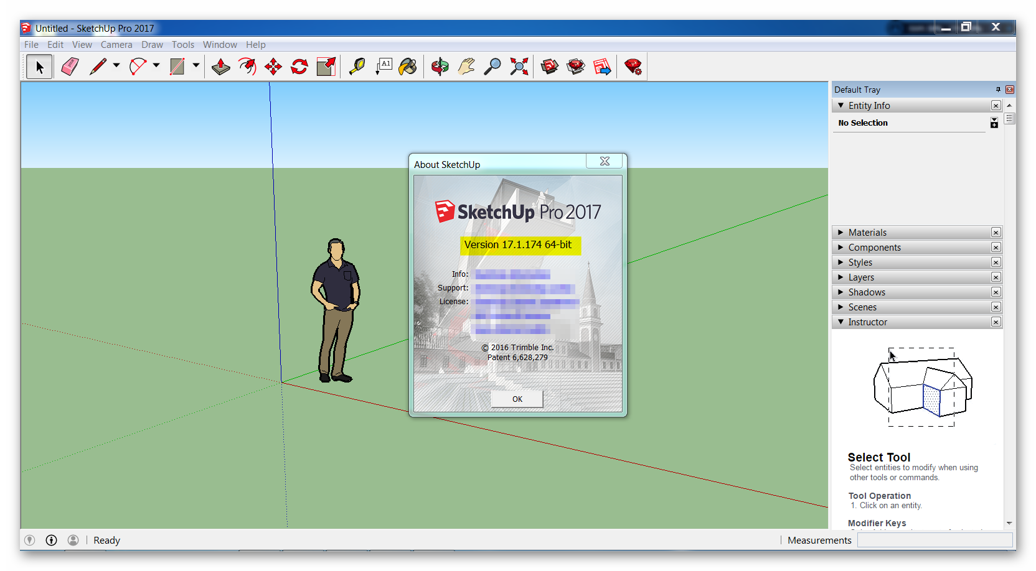Viewport: 1036px width, 571px height.
Task: Close the About SketchUp dialog
Action: tap(605, 161)
